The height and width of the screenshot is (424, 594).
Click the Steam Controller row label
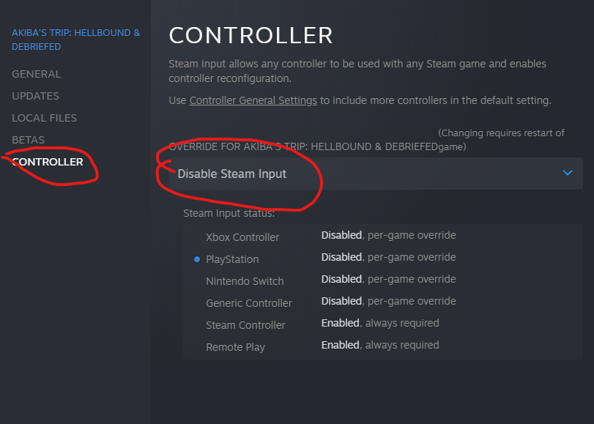[x=245, y=325]
